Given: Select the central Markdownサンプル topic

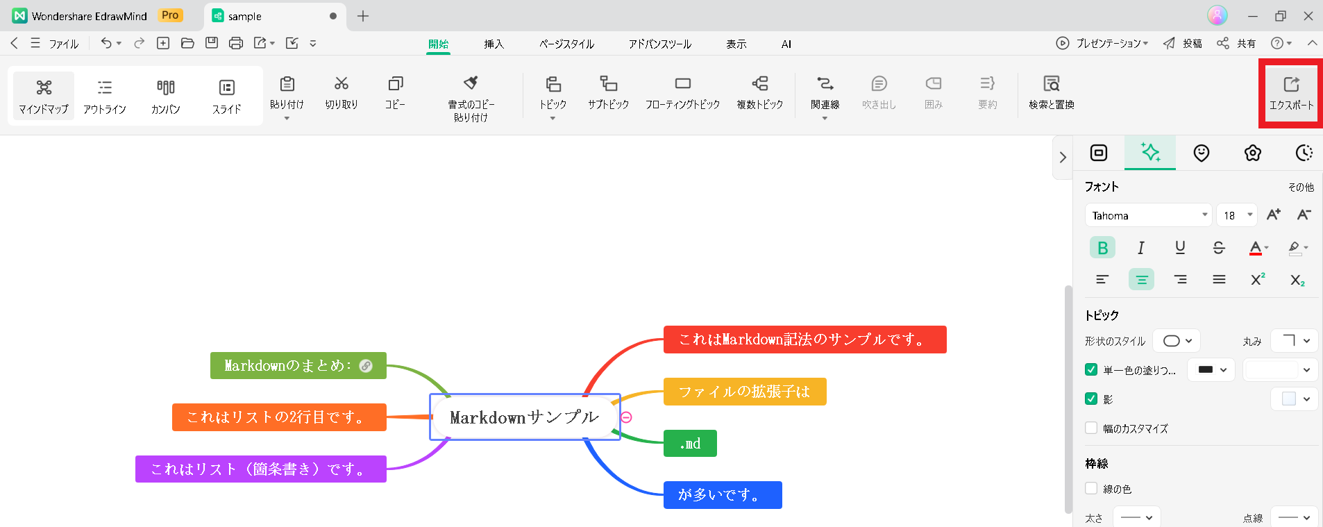Looking at the screenshot, I should click(x=525, y=417).
